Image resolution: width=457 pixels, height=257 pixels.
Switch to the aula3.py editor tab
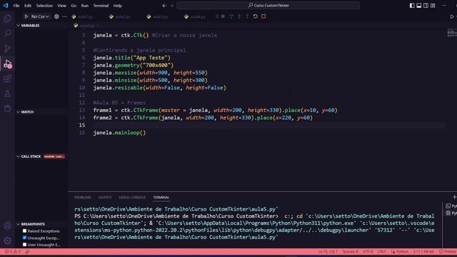click(x=157, y=16)
